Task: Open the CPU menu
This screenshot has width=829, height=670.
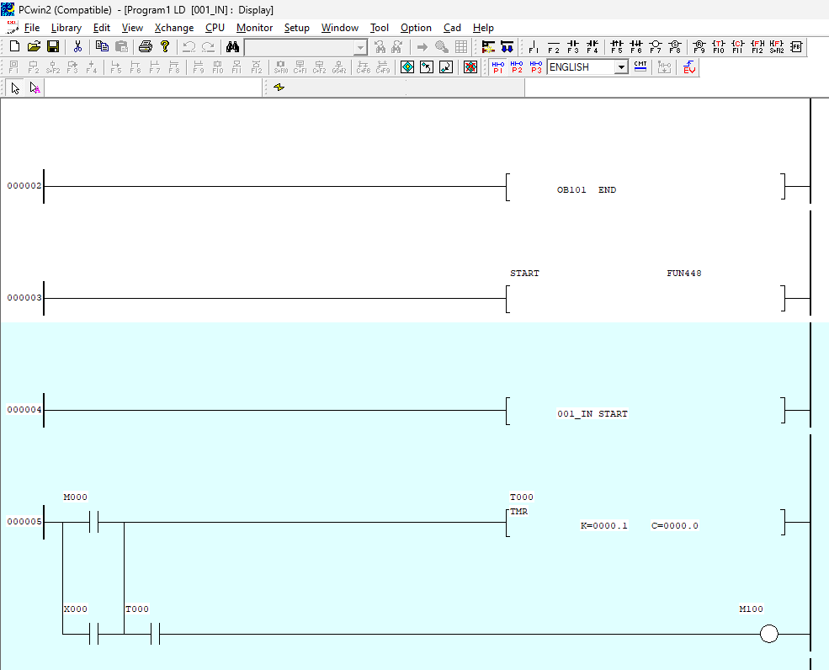Action: [215, 28]
